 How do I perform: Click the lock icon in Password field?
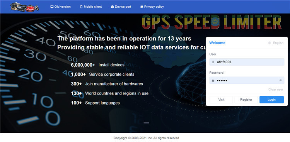coord(213,81)
